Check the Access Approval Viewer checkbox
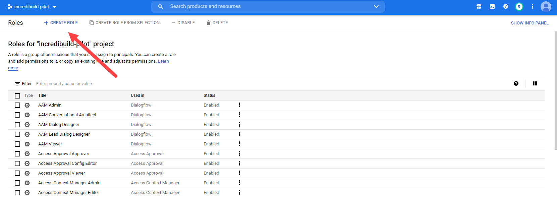 point(17,173)
